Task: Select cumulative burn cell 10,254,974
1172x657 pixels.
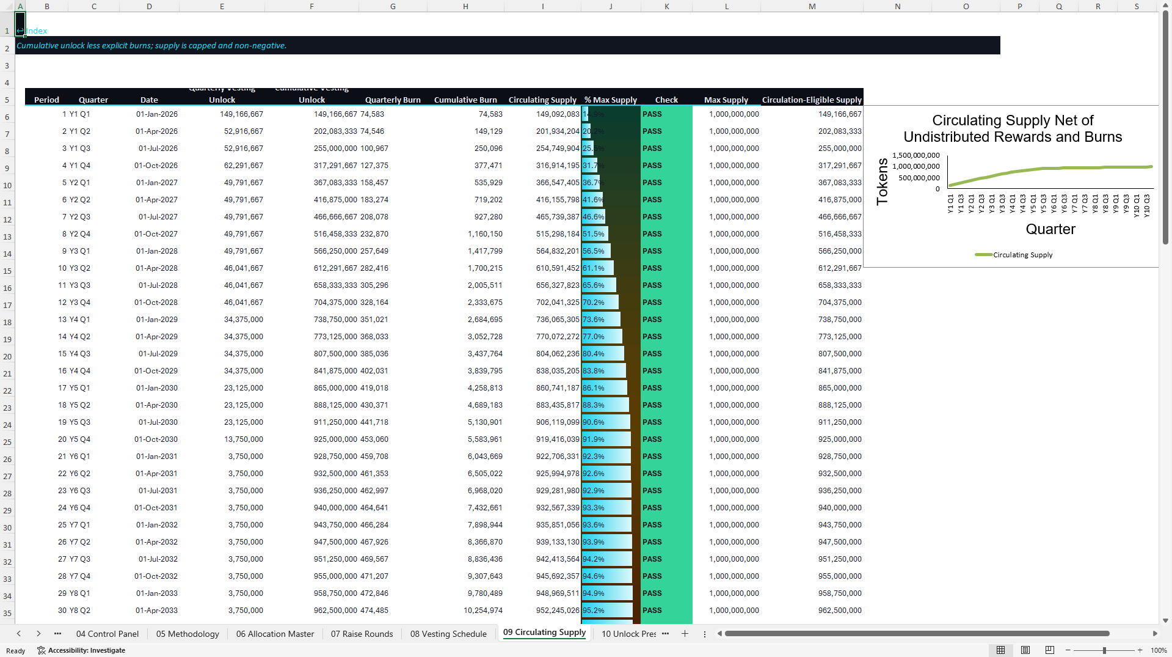Action: pyautogui.click(x=465, y=611)
